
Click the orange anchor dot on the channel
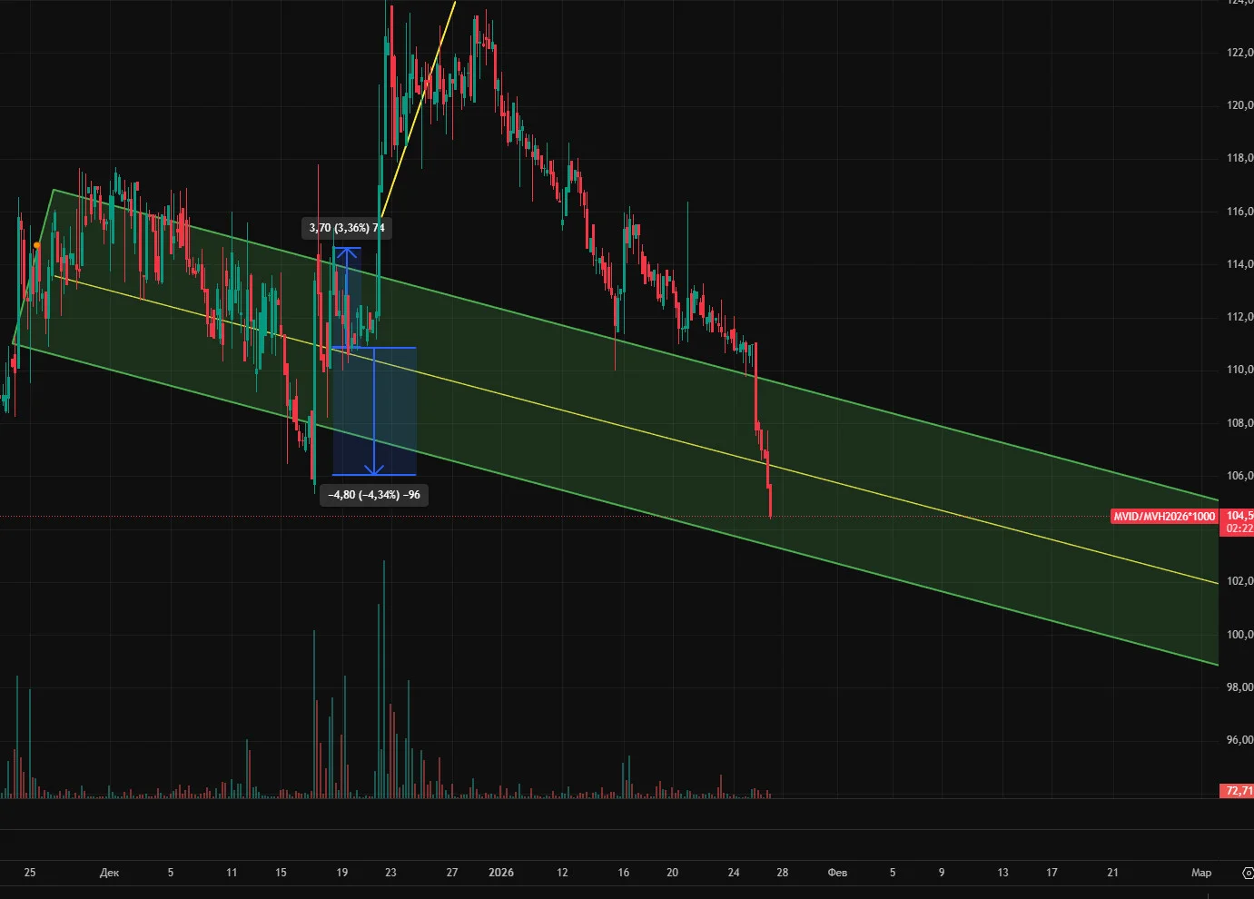pyautogui.click(x=36, y=245)
